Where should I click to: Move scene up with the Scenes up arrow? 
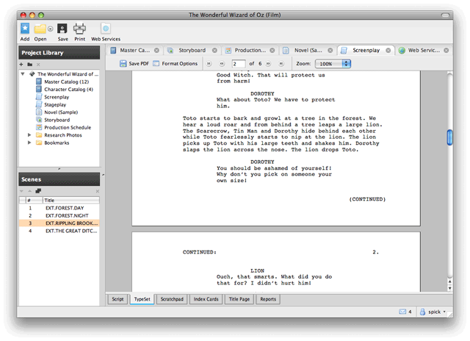pyautogui.click(x=29, y=191)
